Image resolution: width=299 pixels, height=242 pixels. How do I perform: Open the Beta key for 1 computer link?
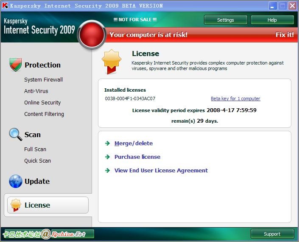pyautogui.click(x=235, y=98)
